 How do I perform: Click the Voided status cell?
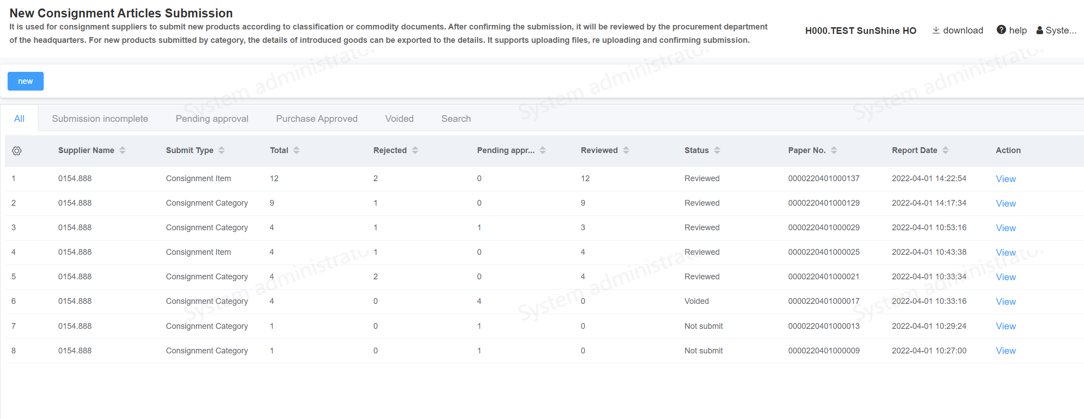696,301
